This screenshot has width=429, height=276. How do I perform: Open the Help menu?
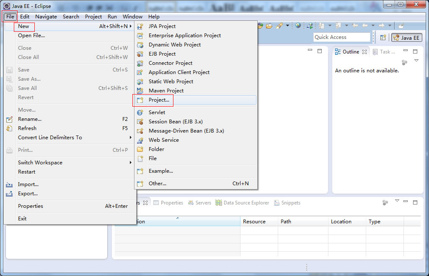[x=154, y=17]
